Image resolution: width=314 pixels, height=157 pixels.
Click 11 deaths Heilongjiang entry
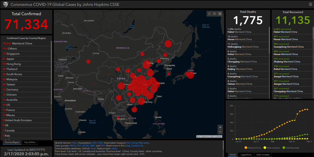pyautogui.click(x=247, y=45)
